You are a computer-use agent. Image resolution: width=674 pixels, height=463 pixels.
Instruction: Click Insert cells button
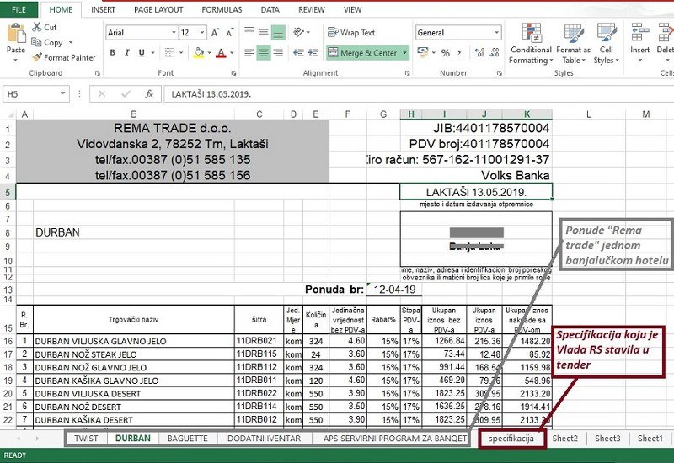(639, 44)
